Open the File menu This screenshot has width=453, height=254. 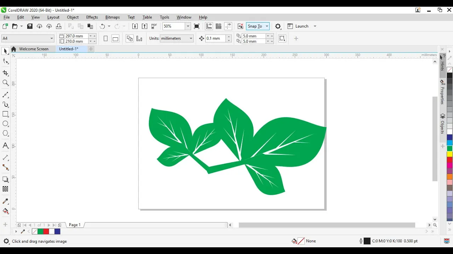pos(7,17)
